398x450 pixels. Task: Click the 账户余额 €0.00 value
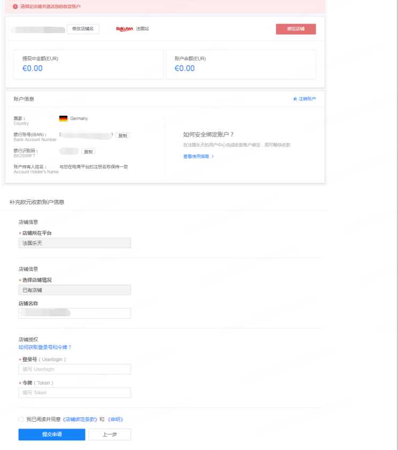185,68
